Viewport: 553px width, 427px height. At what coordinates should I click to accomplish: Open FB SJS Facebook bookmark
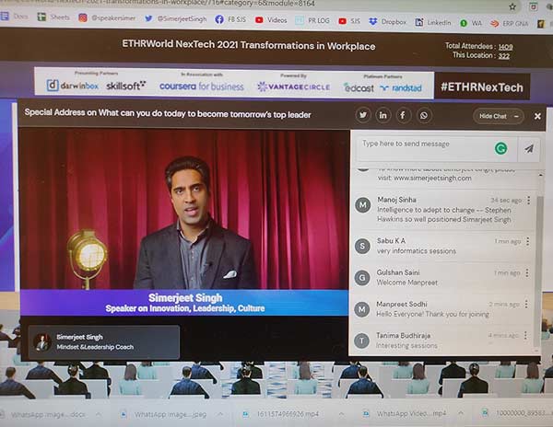click(x=230, y=19)
